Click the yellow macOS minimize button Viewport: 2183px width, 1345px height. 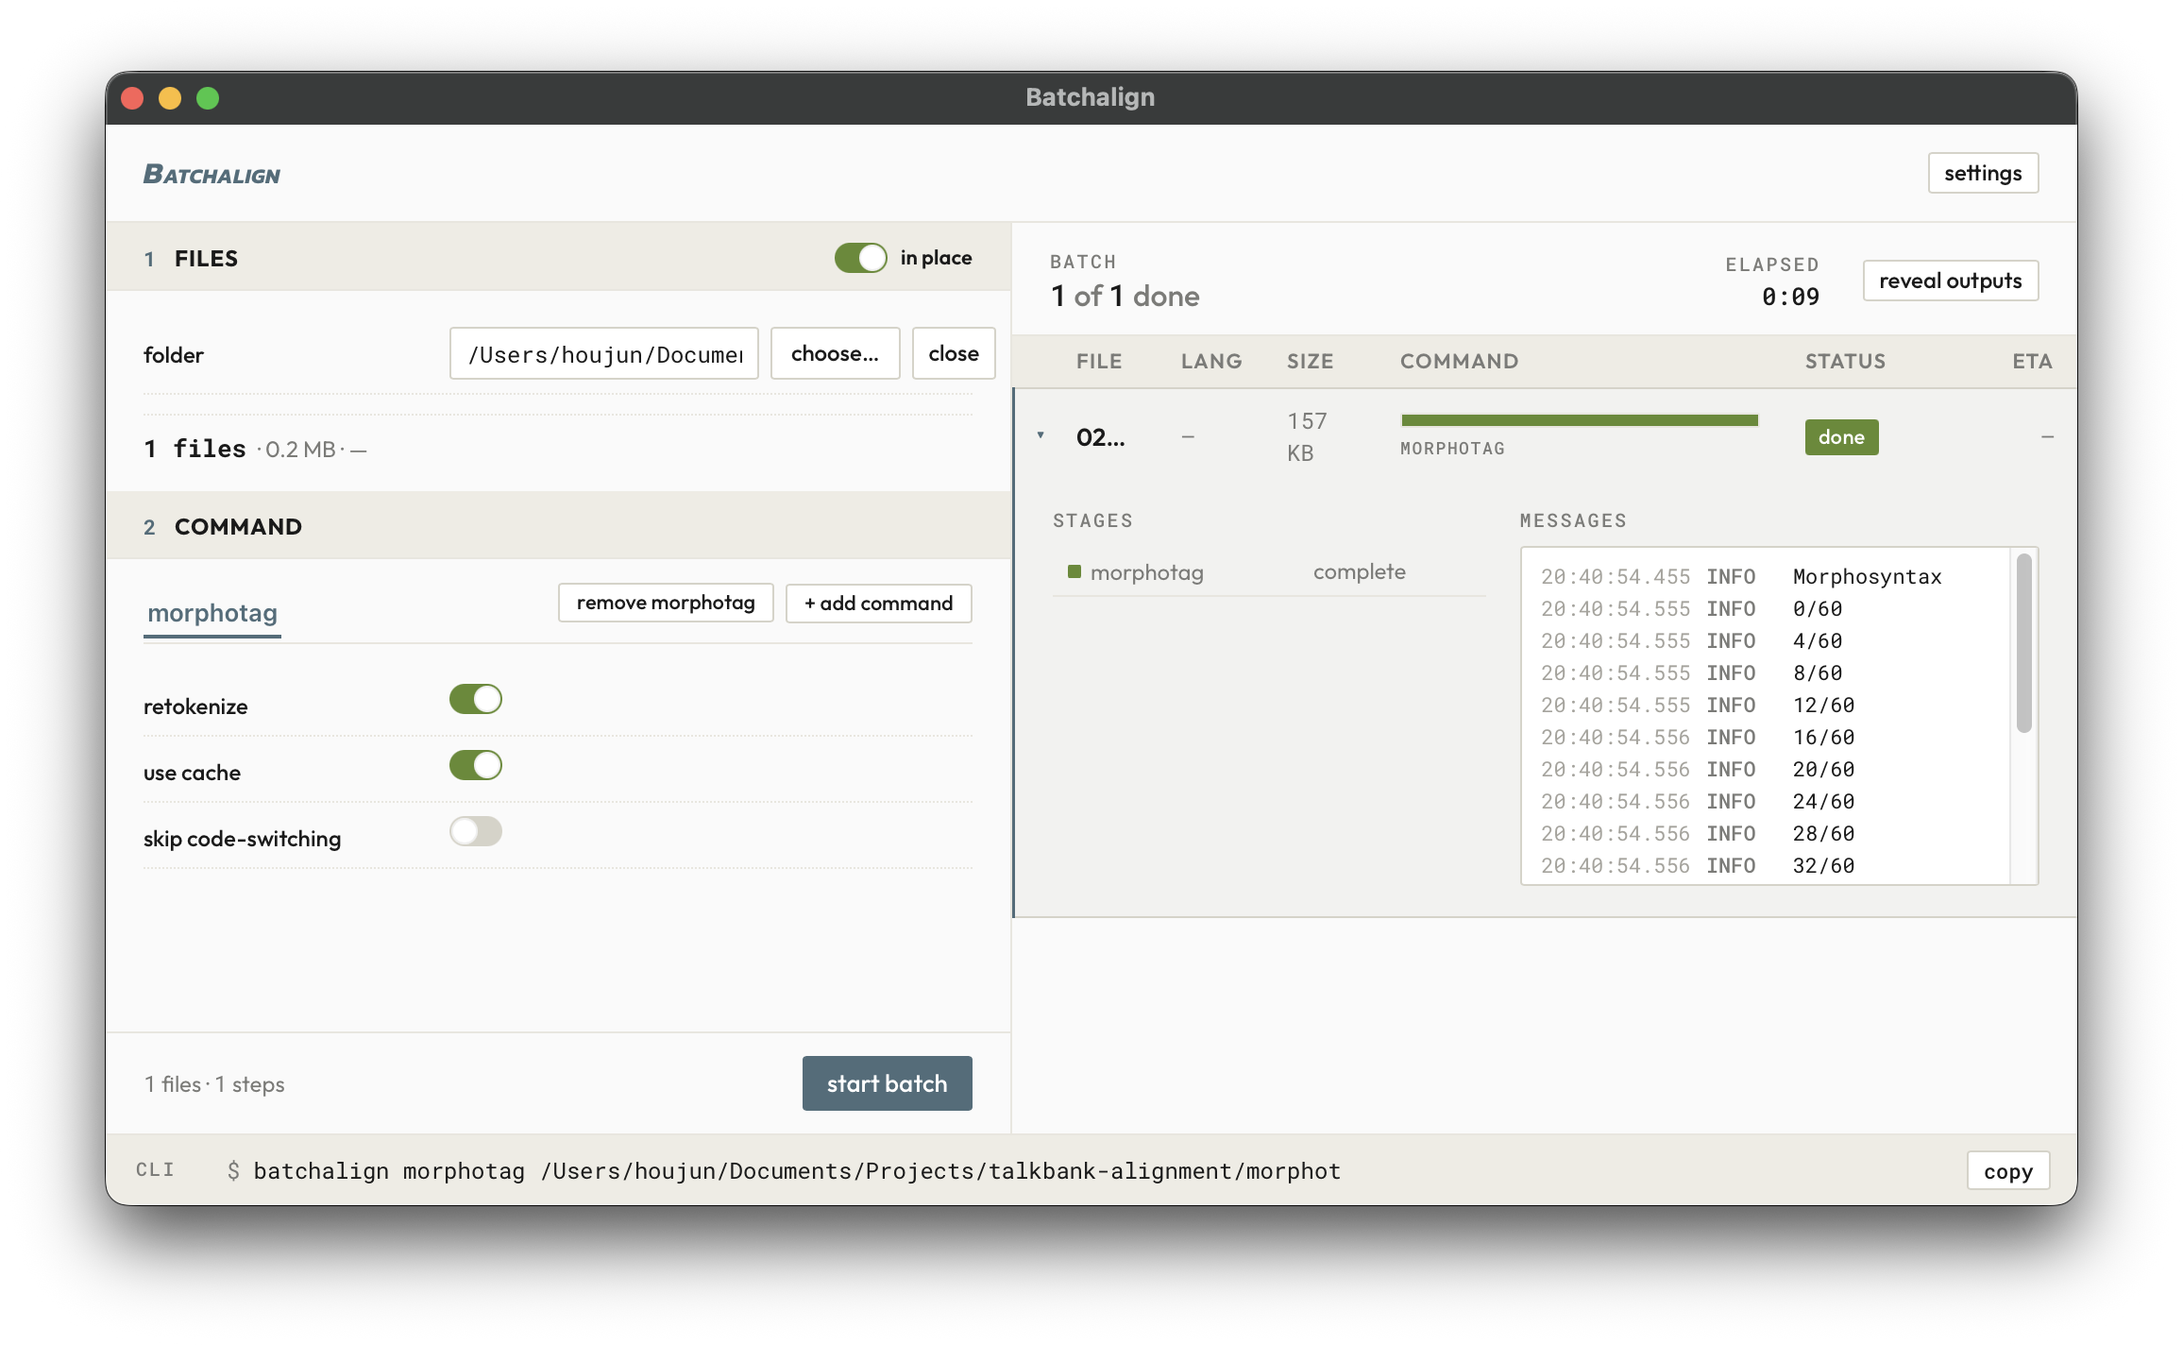[x=170, y=98]
